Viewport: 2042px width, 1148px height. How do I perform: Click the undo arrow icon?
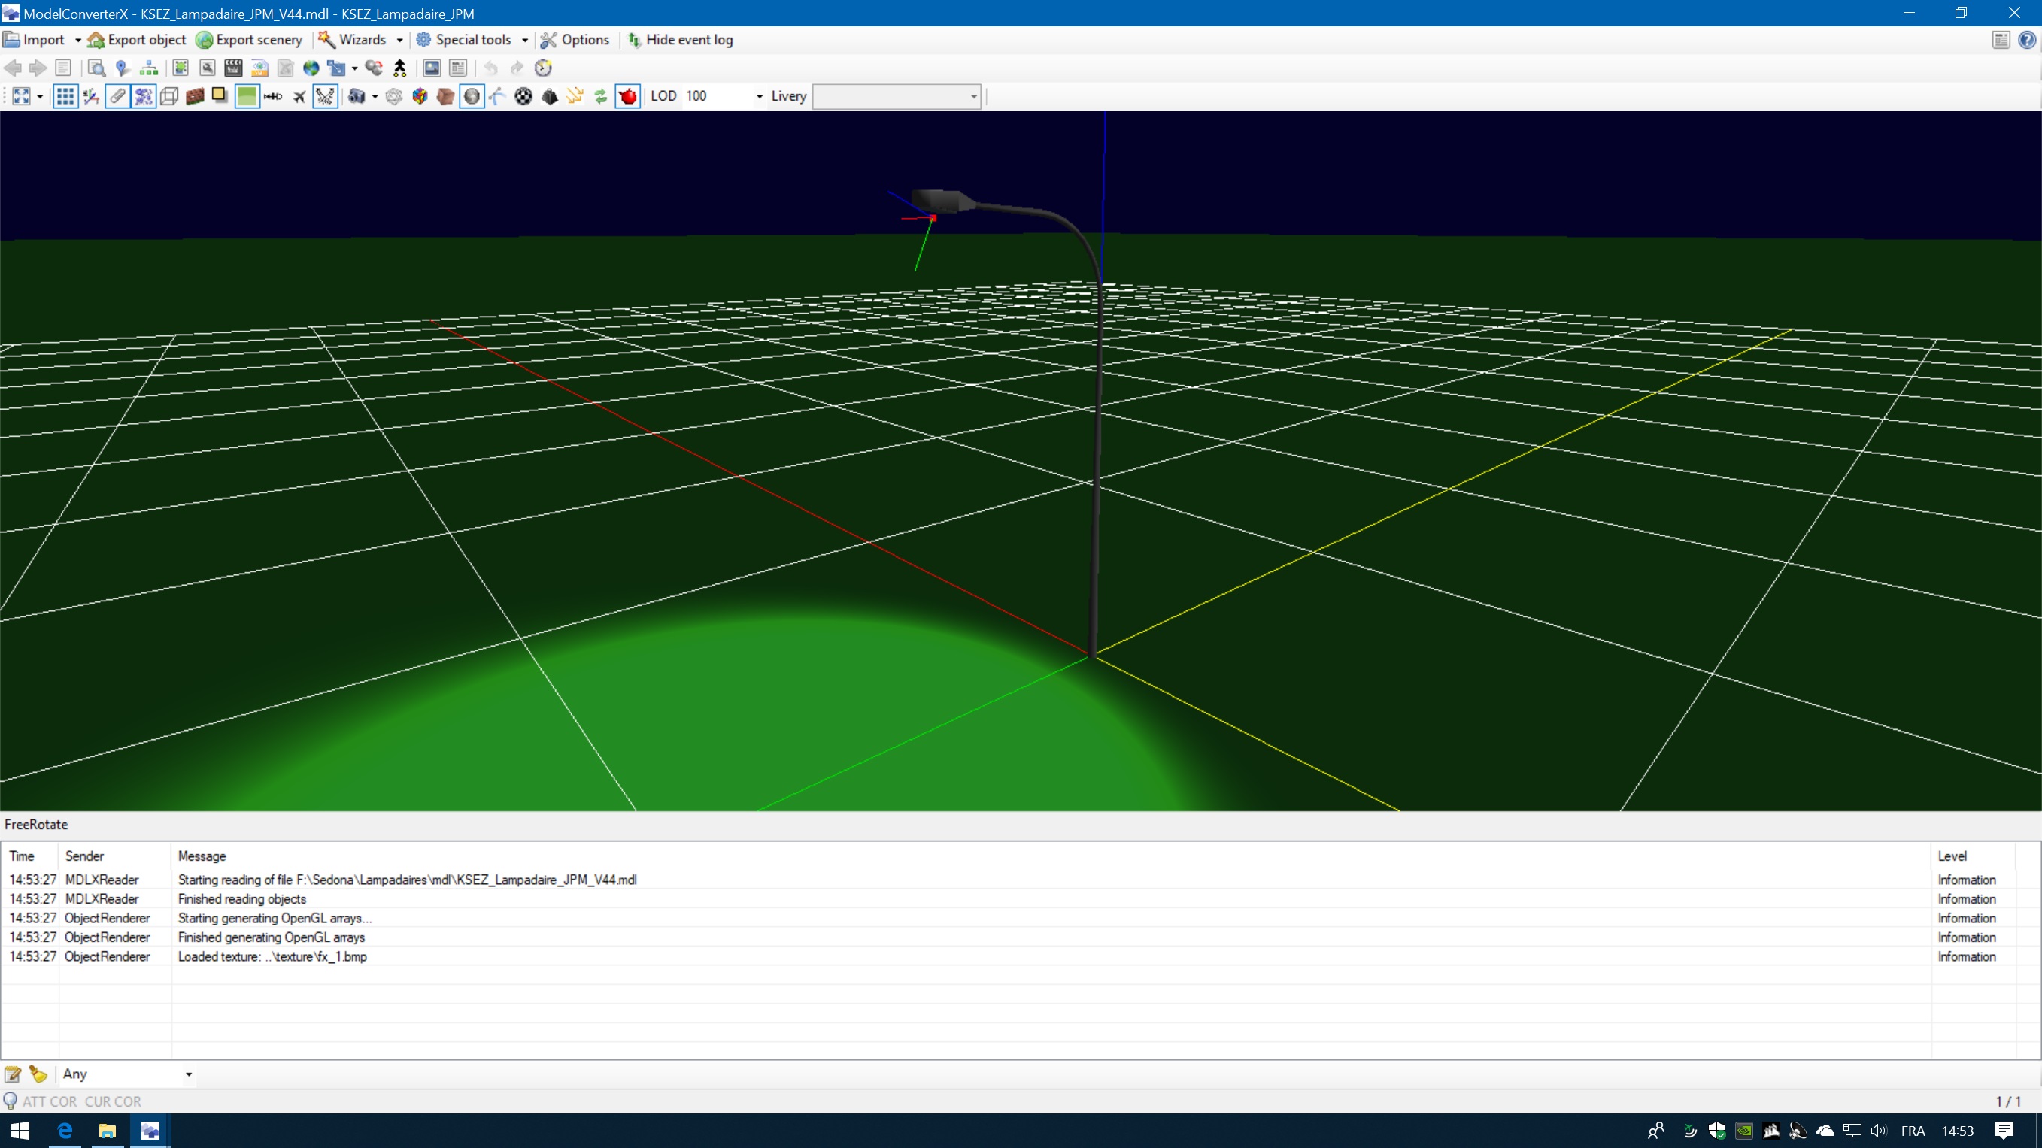[491, 68]
